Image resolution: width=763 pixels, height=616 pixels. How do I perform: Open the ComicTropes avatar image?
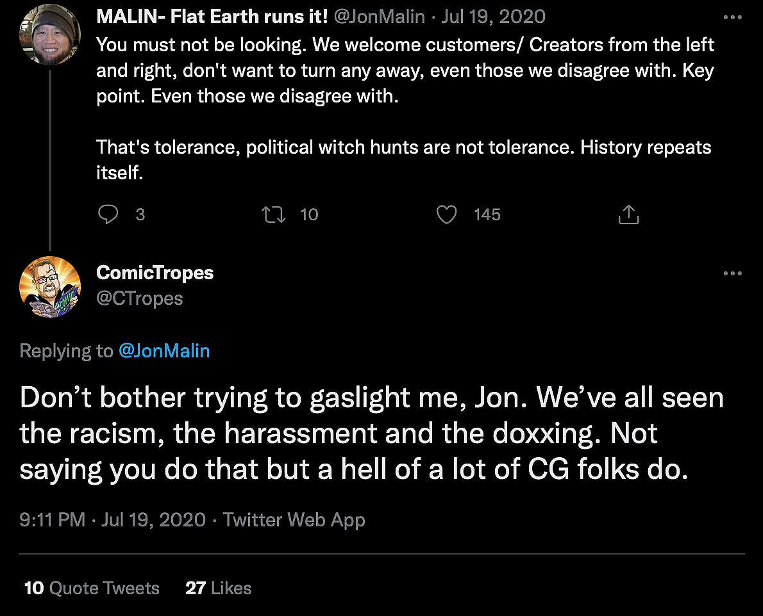click(50, 287)
